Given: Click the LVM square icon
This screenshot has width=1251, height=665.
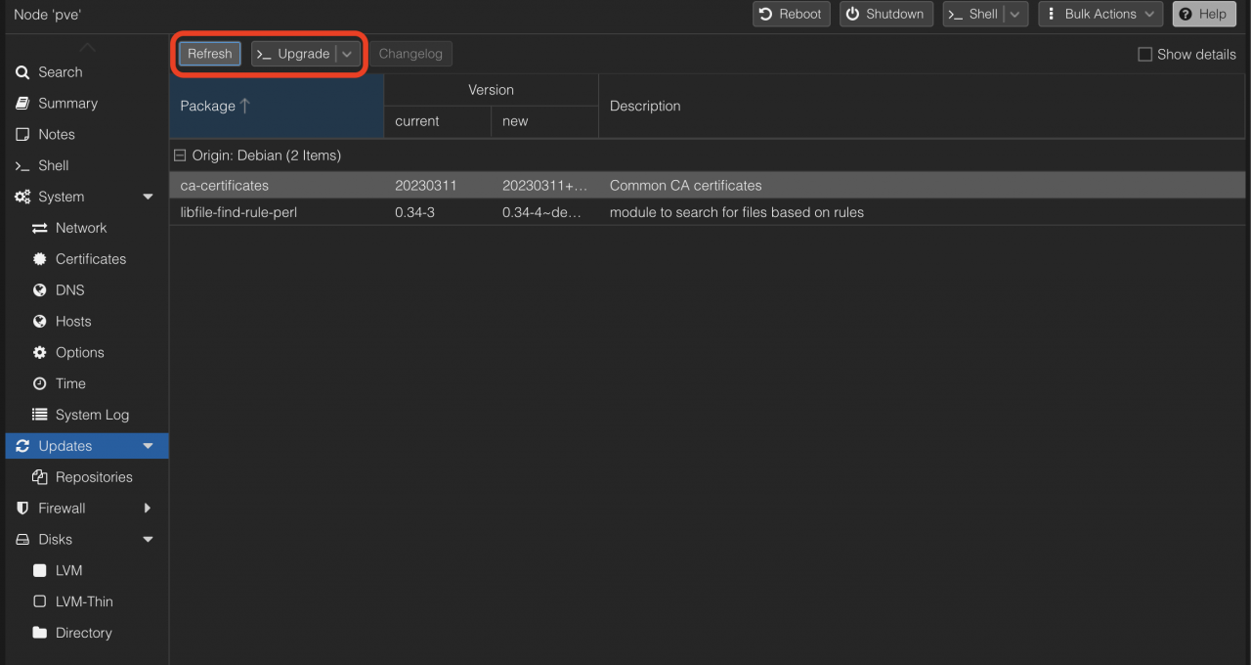Looking at the screenshot, I should tap(40, 570).
